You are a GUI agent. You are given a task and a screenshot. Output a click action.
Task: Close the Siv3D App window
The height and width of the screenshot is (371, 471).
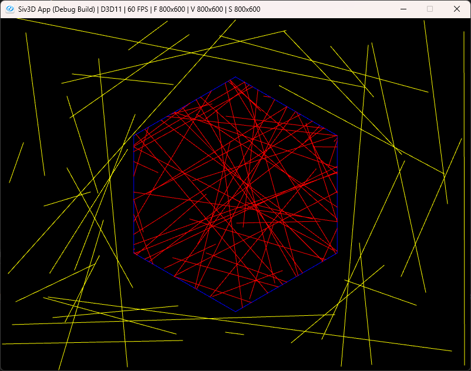456,9
